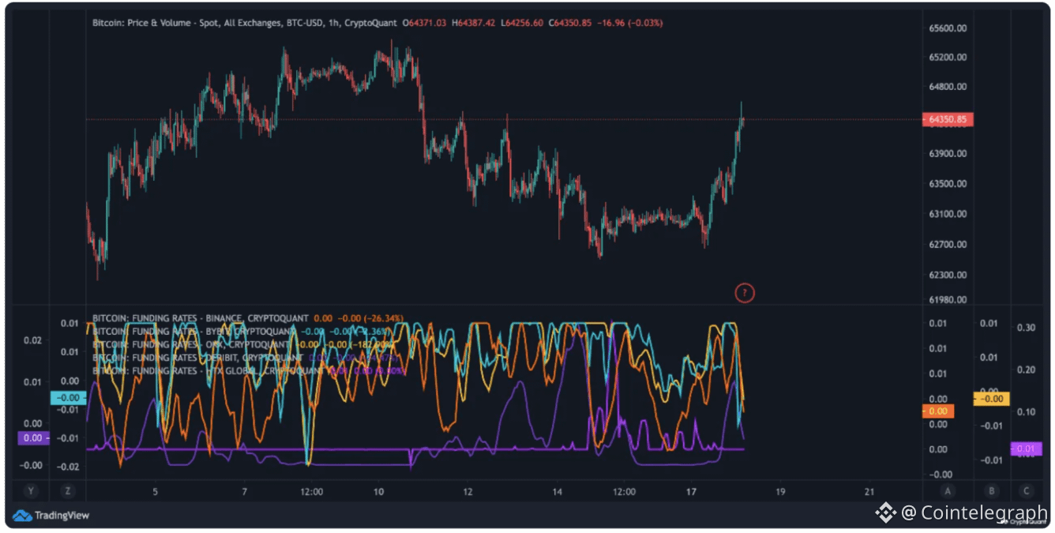Viewport: 1055px width, 533px height.
Task: Click the 62300.00 price axis label
Action: [948, 275]
